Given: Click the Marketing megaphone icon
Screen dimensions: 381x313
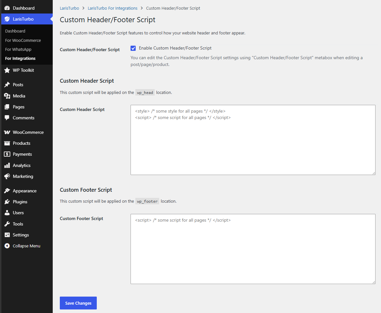Looking at the screenshot, I should pos(7,176).
